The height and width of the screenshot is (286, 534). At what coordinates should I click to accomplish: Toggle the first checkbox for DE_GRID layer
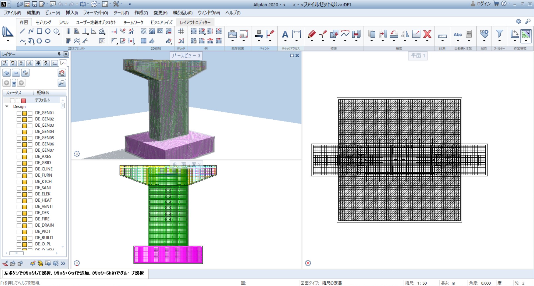(x=19, y=163)
